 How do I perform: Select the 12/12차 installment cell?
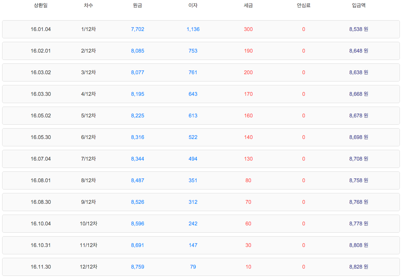pyautogui.click(x=88, y=267)
